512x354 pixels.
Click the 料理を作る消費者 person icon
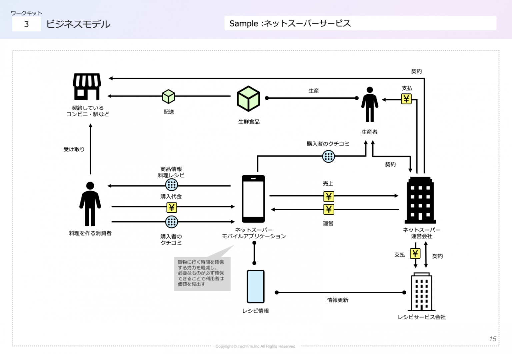click(89, 203)
